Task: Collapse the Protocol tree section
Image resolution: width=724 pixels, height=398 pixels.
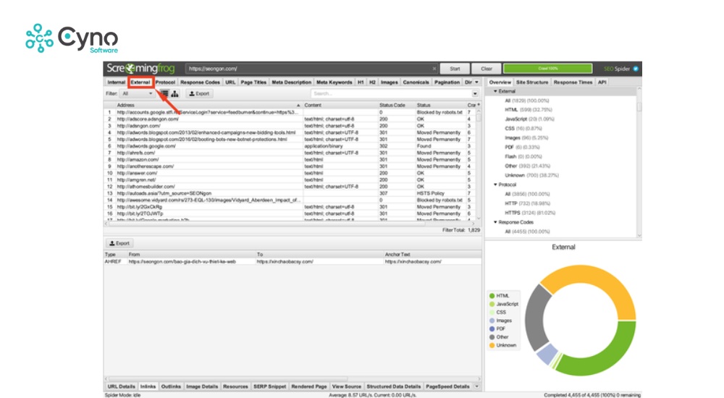Action: [496, 185]
